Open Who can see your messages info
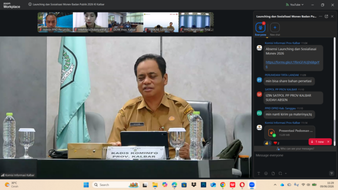This screenshot has height=190, width=338. 295,149
